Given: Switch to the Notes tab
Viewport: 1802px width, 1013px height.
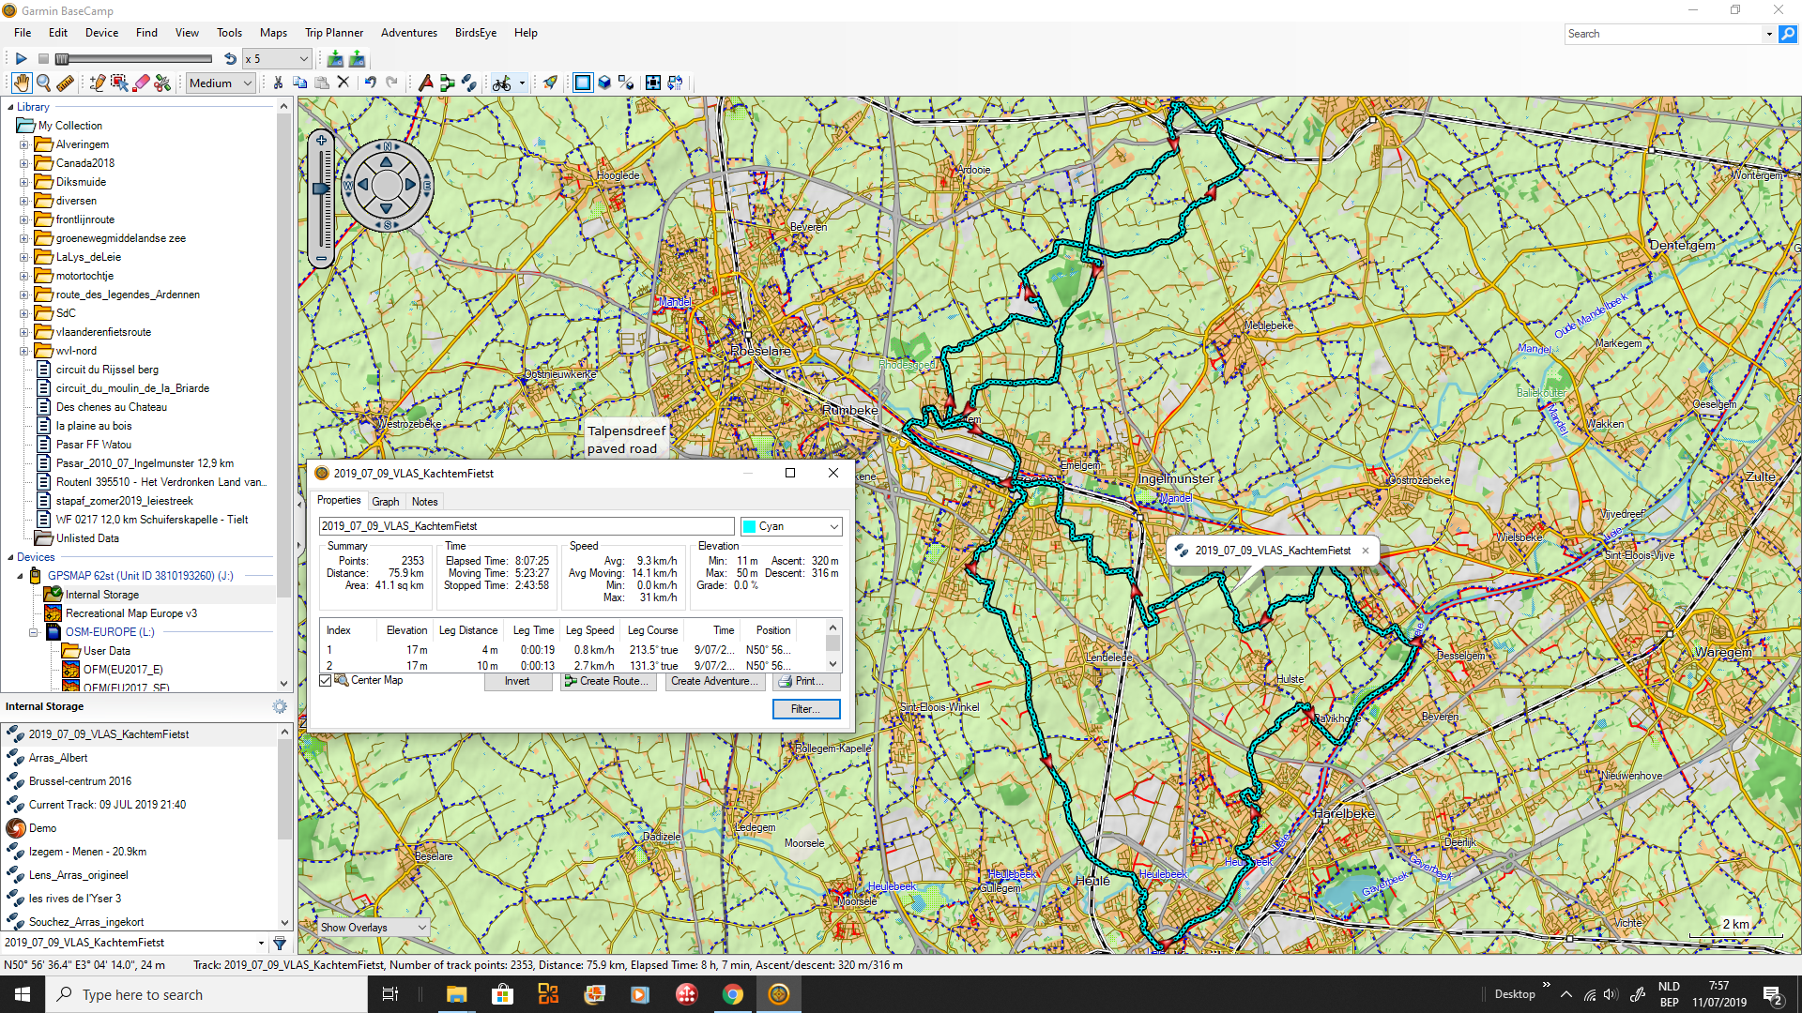Looking at the screenshot, I should click(424, 502).
